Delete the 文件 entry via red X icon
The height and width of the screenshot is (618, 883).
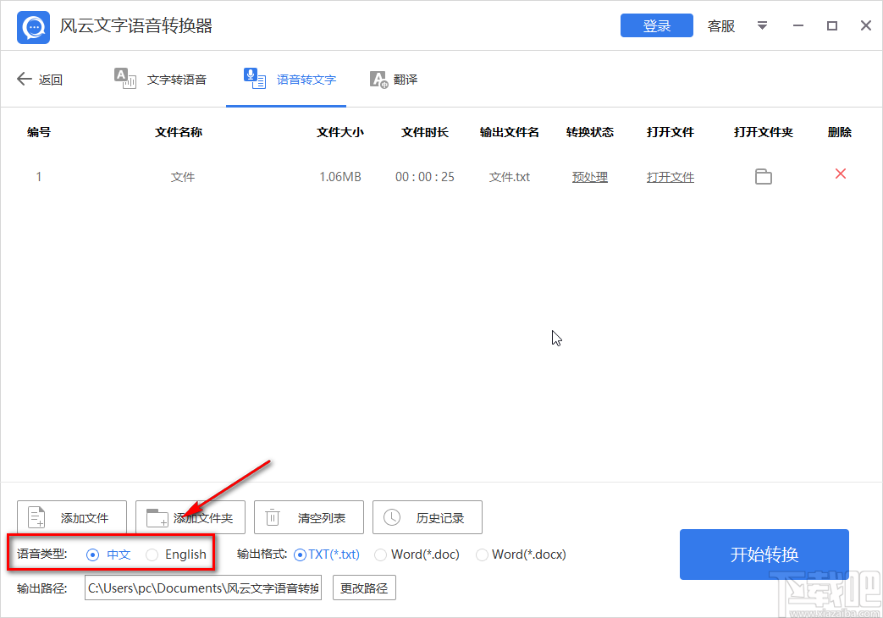tap(839, 174)
